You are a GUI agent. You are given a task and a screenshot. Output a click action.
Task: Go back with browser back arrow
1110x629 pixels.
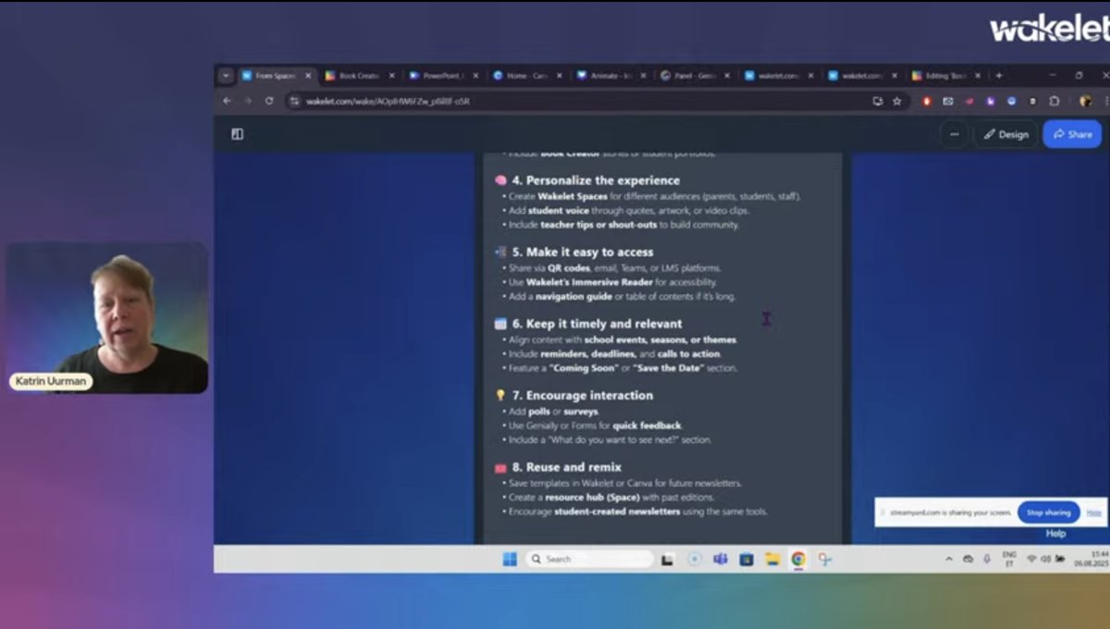pyautogui.click(x=227, y=101)
